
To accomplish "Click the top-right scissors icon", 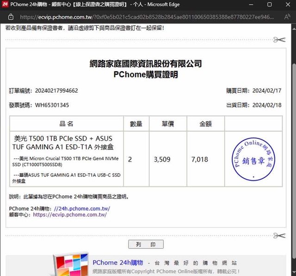I will [x=279, y=40].
